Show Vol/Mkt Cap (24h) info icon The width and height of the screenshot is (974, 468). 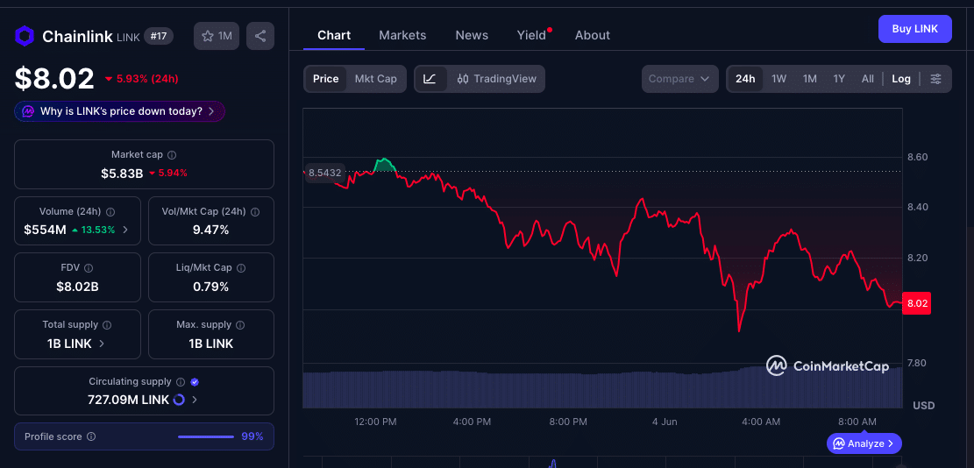pyautogui.click(x=255, y=212)
